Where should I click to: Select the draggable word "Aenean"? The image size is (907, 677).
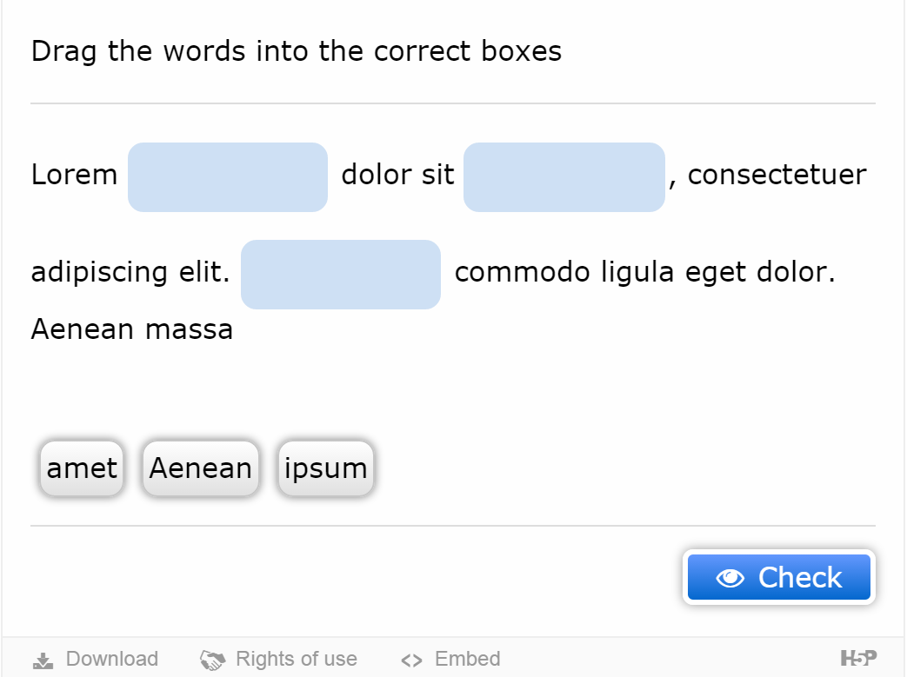[201, 468]
